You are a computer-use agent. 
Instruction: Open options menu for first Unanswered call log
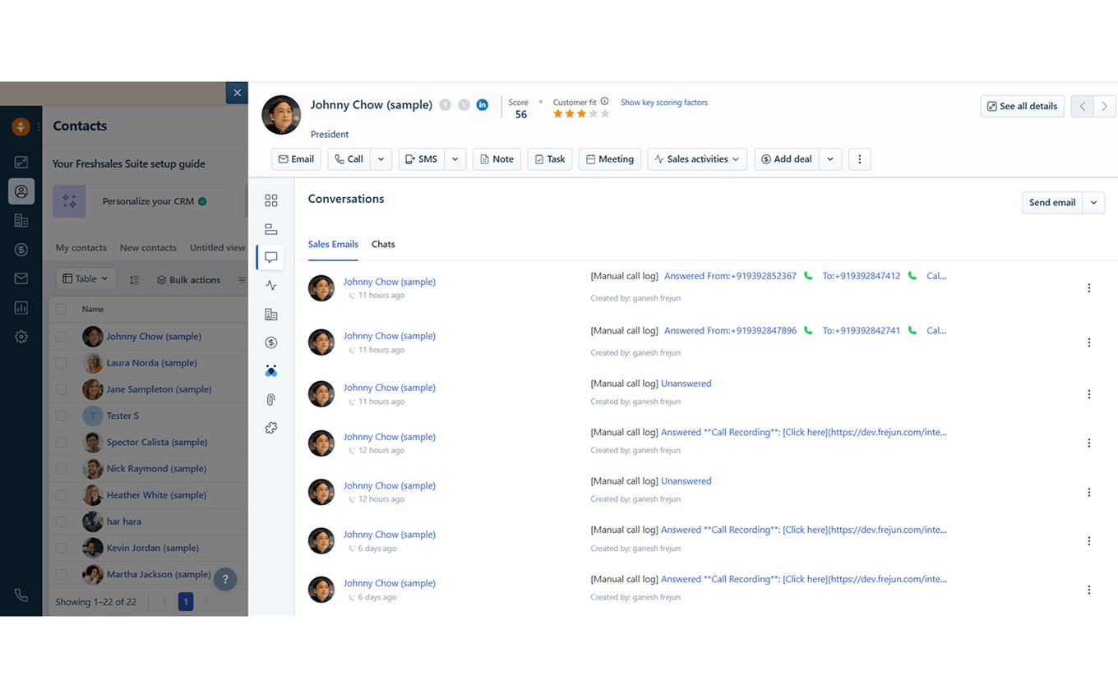point(1089,394)
